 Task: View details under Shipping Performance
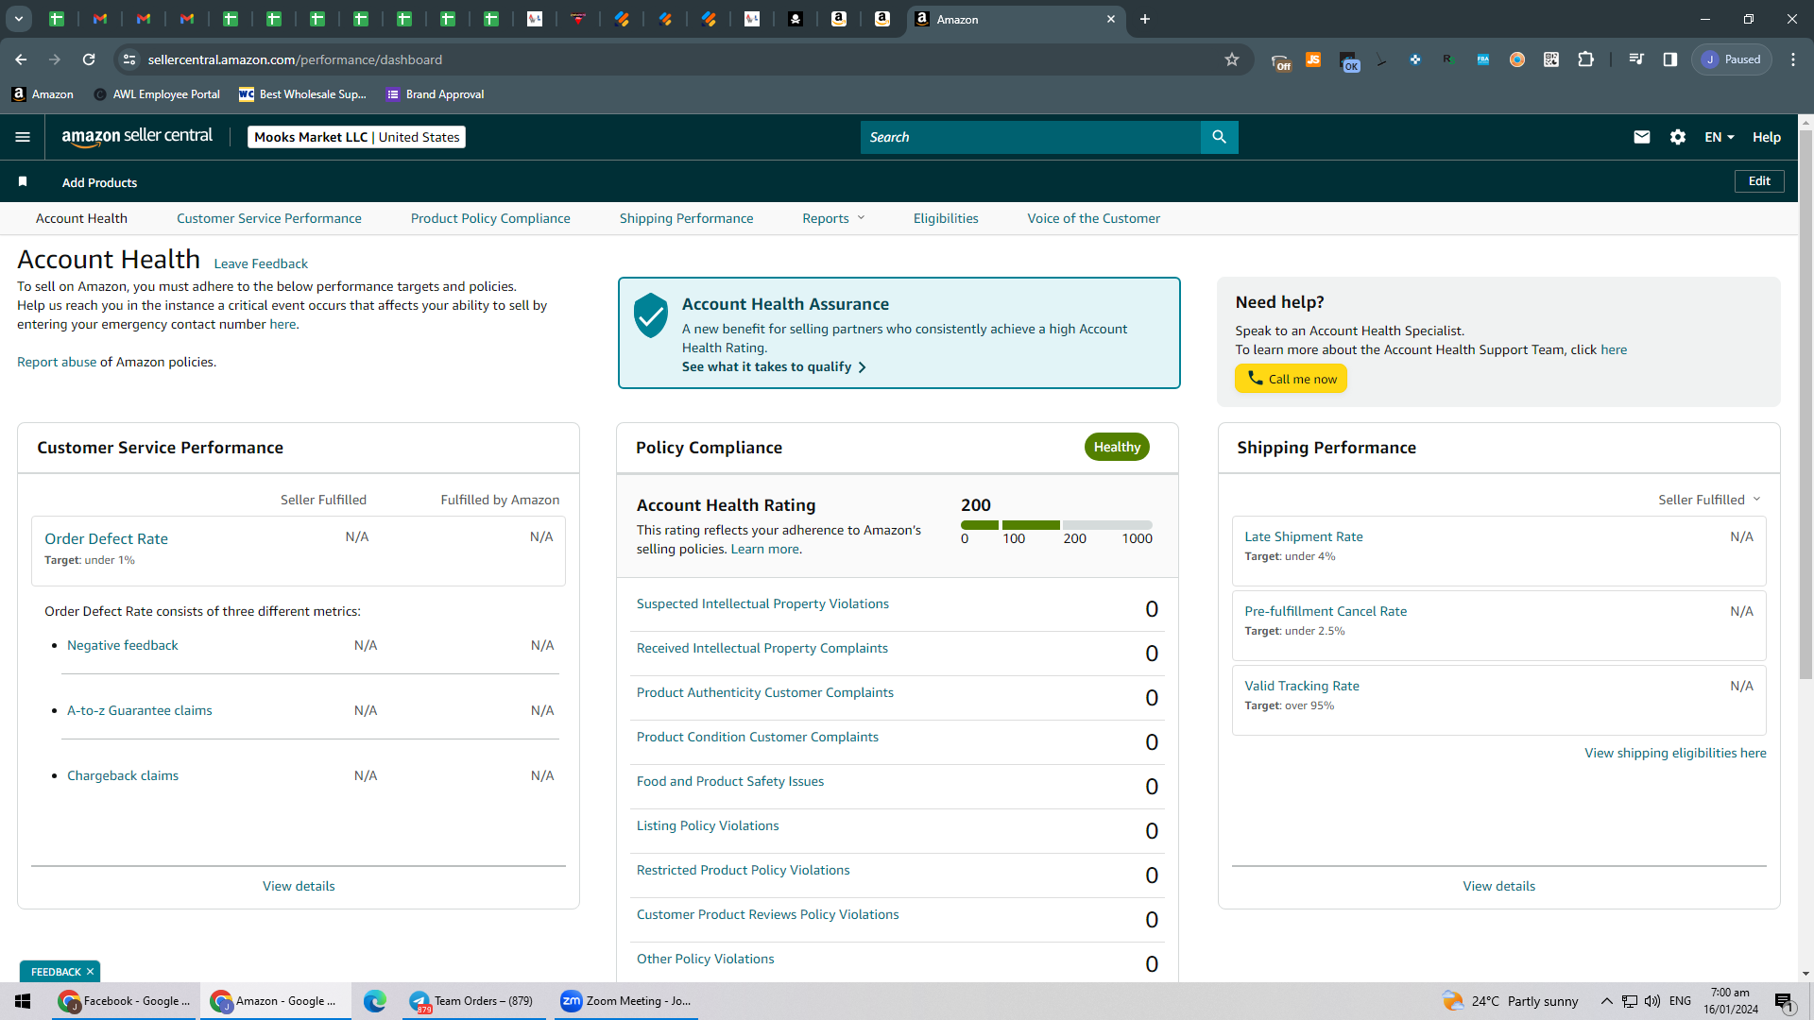(1499, 886)
